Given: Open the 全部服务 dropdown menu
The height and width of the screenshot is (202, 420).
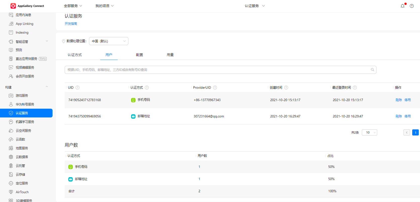Looking at the screenshot, I should pos(73,6).
